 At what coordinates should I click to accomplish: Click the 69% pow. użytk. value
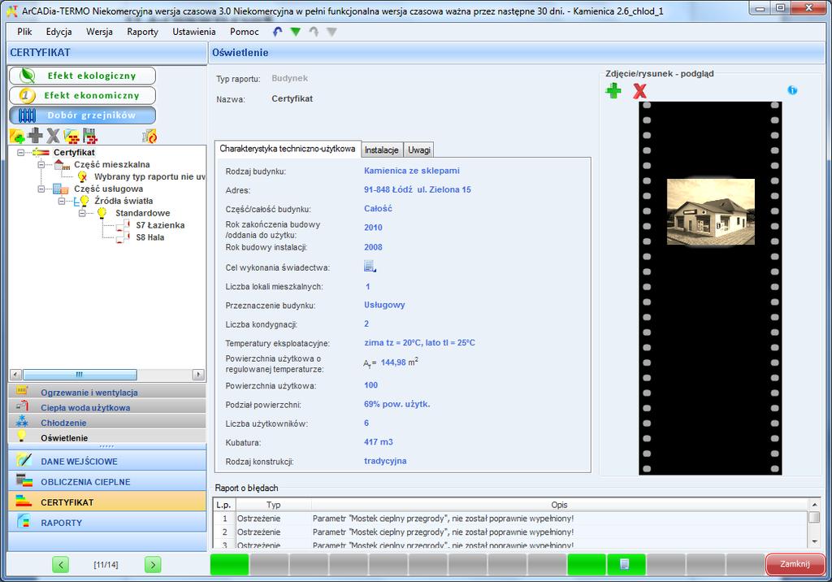click(396, 404)
